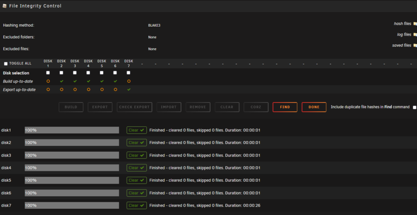Click the File Integrity Control title icon
417x215 pixels.
click(5, 6)
